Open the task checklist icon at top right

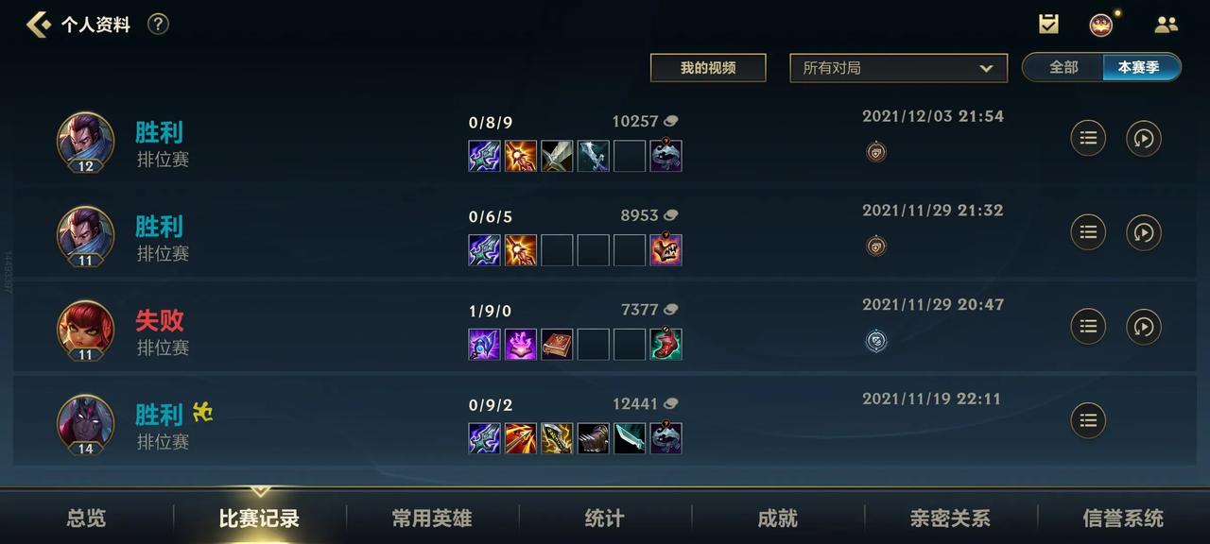1048,25
